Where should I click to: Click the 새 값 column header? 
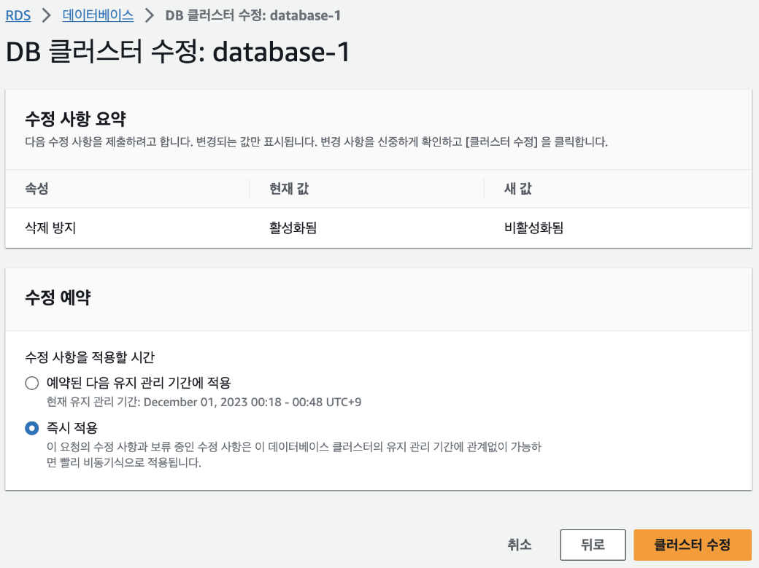pos(518,189)
